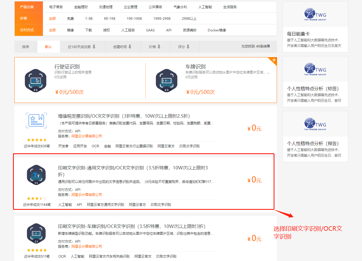362x261 pixels.
Task: Switch to the 默认 sort tab
Action: coord(48,46)
